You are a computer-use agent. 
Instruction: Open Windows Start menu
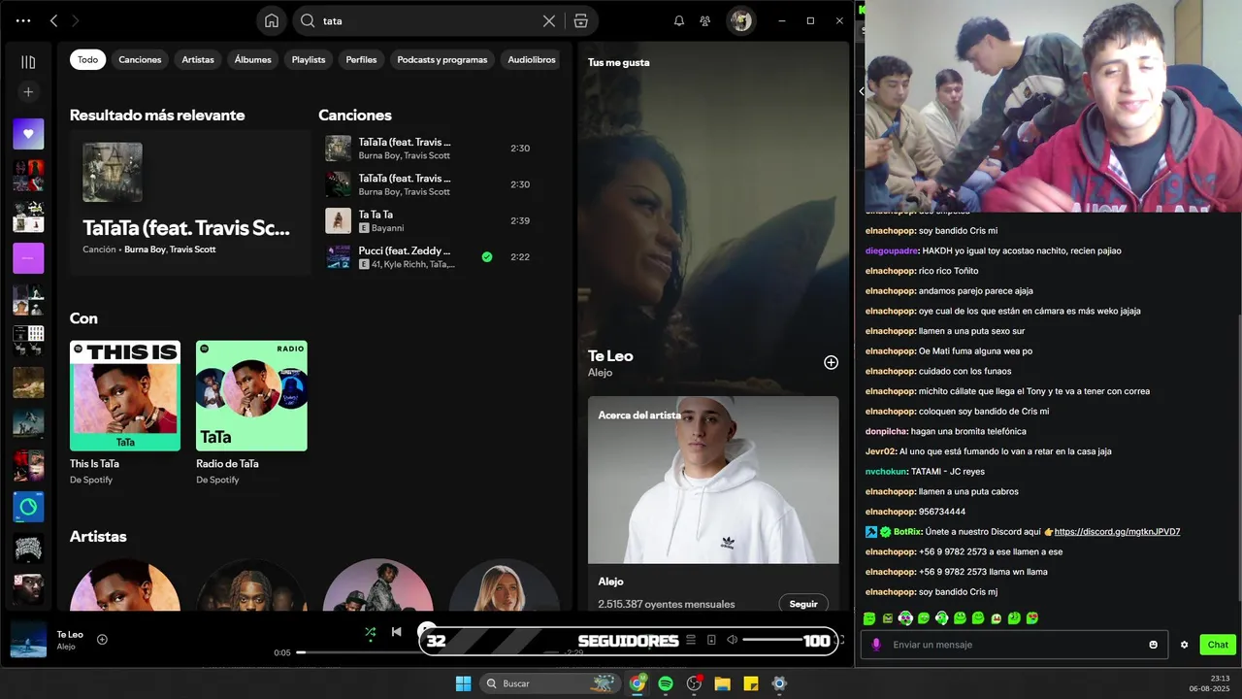point(464,683)
